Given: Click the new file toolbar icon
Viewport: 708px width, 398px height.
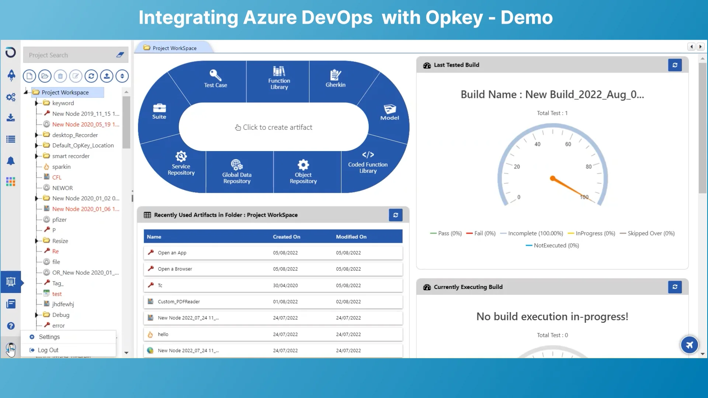Looking at the screenshot, I should (x=29, y=76).
